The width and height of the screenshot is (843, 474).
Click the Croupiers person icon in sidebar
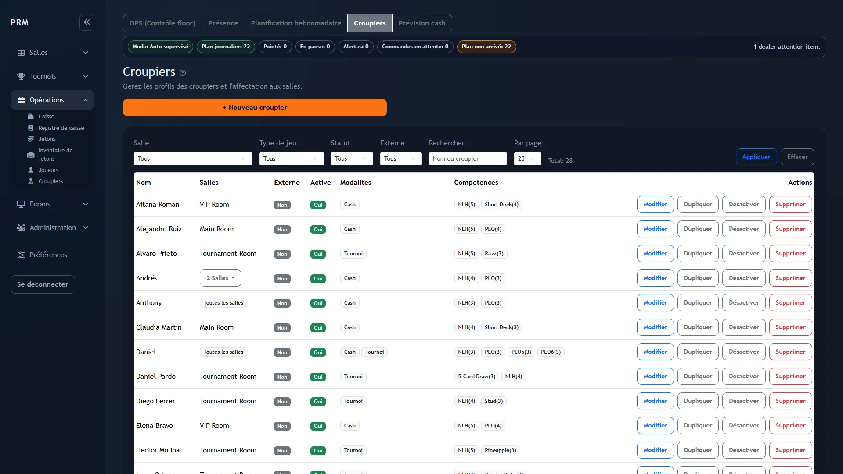[x=31, y=181]
